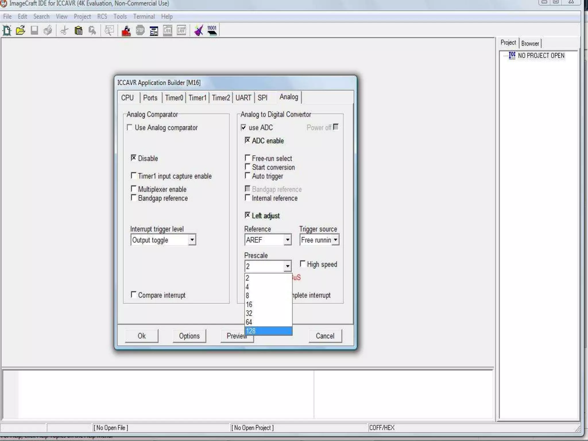Click the Cancel button
Viewport: 588px width, 441px height.
[x=325, y=336]
